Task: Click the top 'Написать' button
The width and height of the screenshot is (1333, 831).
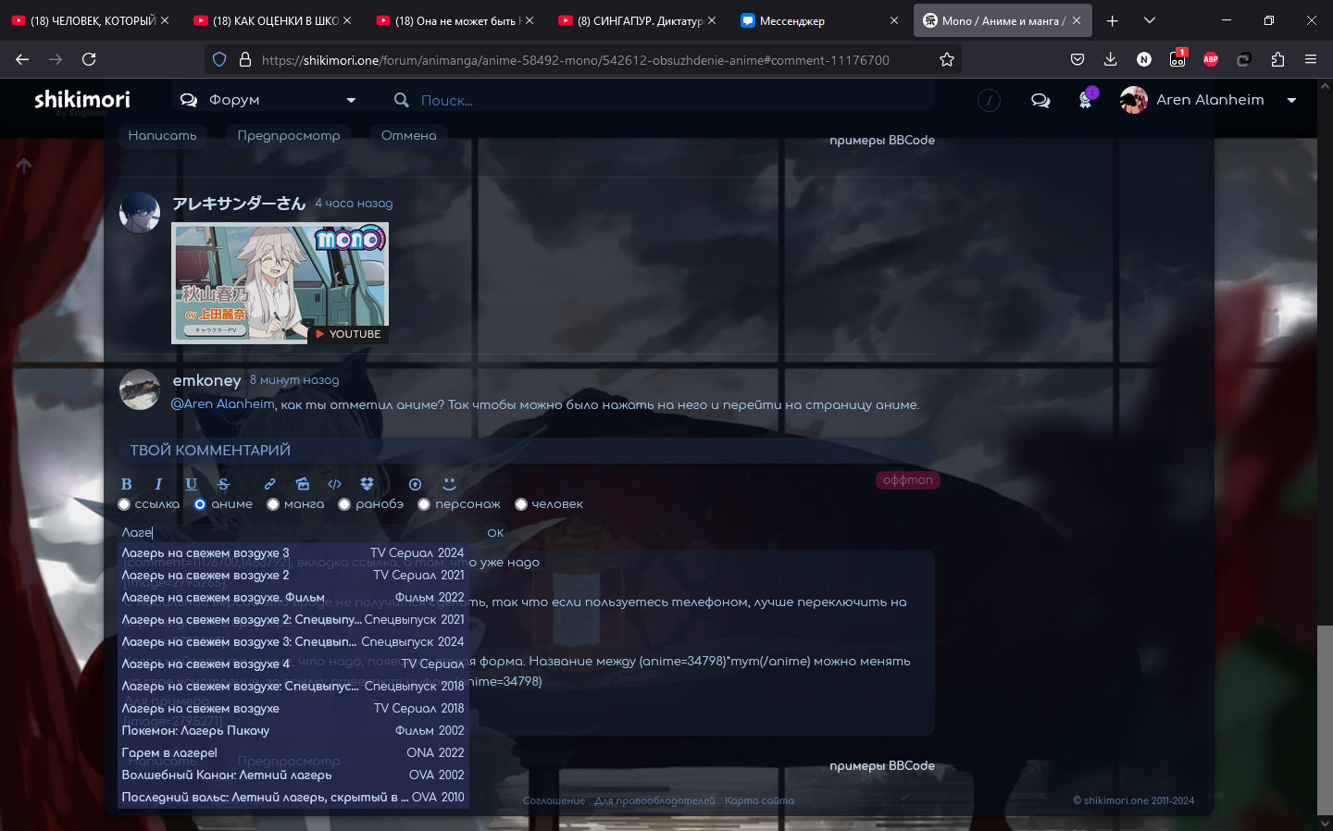Action: [162, 135]
